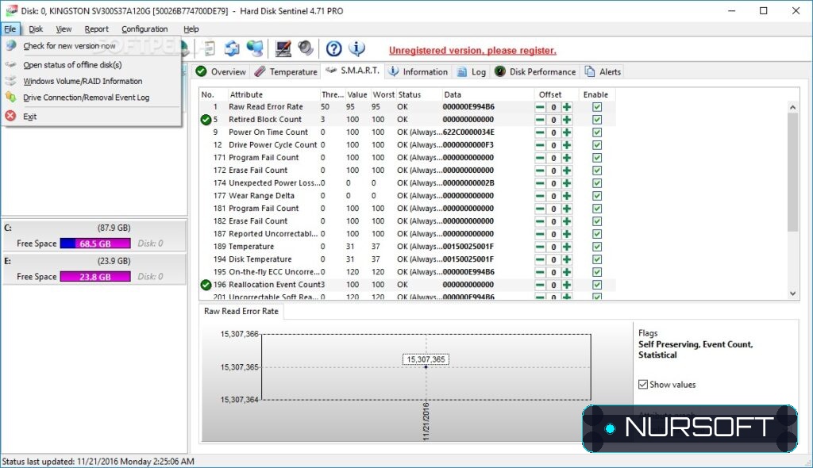Click minus icon for Power On Time Count
This screenshot has height=468, width=813.
540,132
